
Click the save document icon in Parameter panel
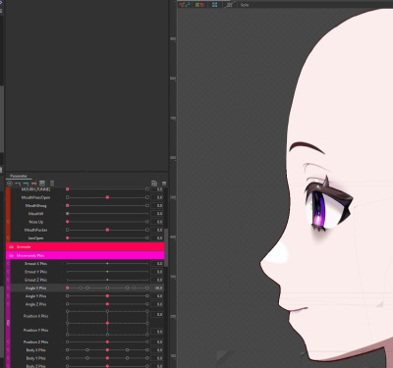(154, 184)
